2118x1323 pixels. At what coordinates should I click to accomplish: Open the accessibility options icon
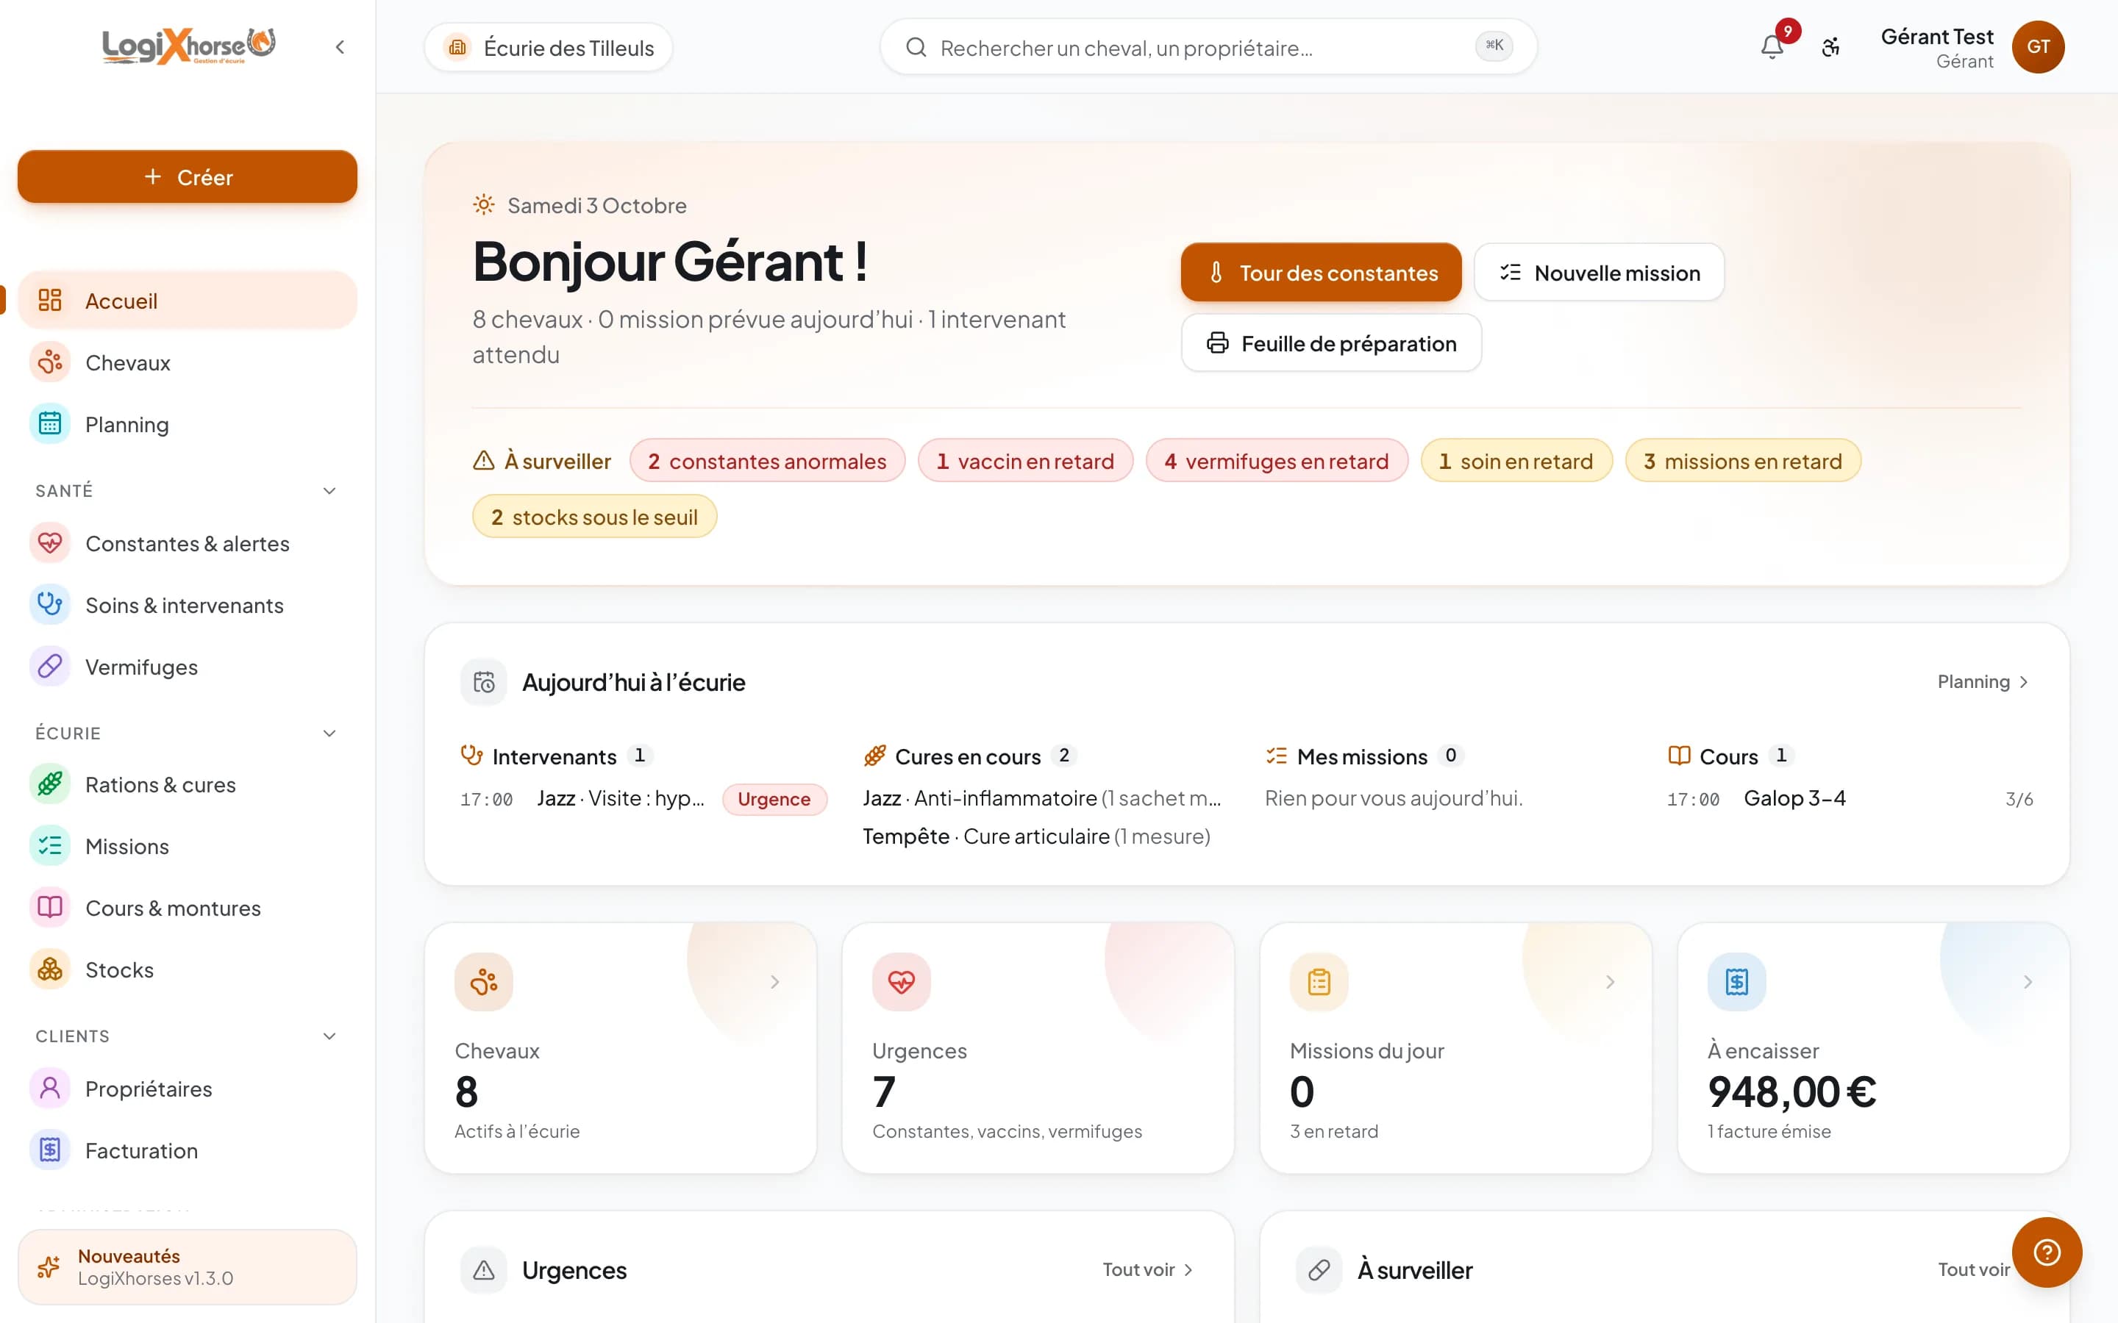click(x=1830, y=47)
